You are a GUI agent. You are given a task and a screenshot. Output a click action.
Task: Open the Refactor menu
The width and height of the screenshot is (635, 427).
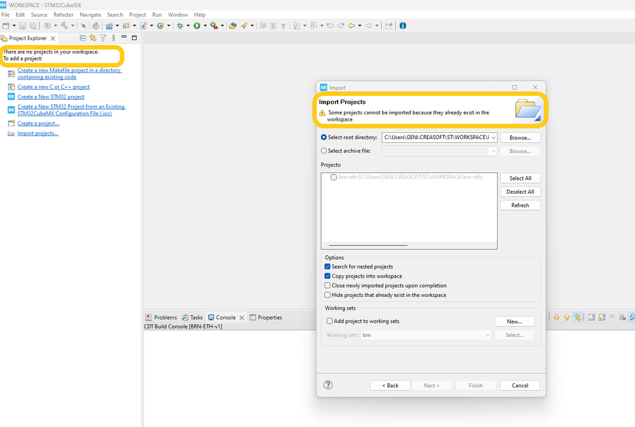[64, 15]
